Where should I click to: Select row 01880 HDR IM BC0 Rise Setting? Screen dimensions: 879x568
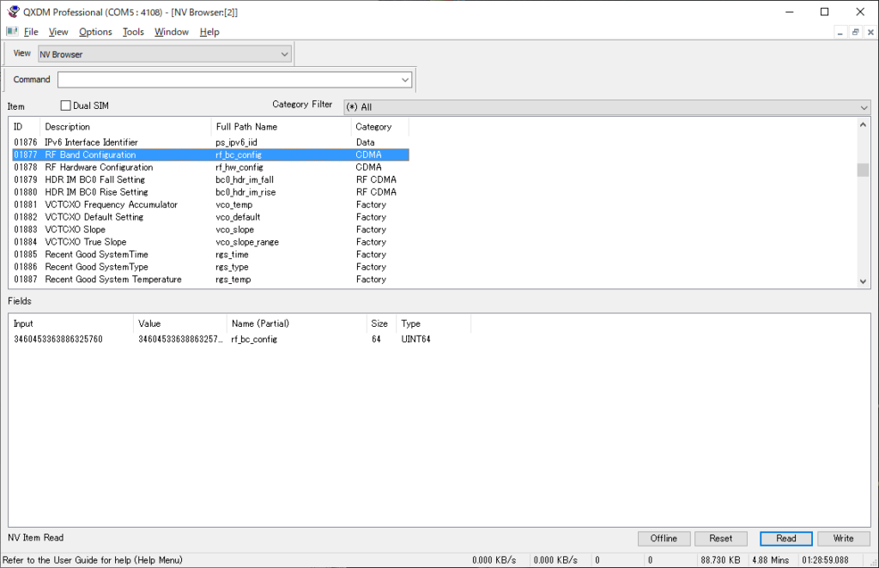211,192
